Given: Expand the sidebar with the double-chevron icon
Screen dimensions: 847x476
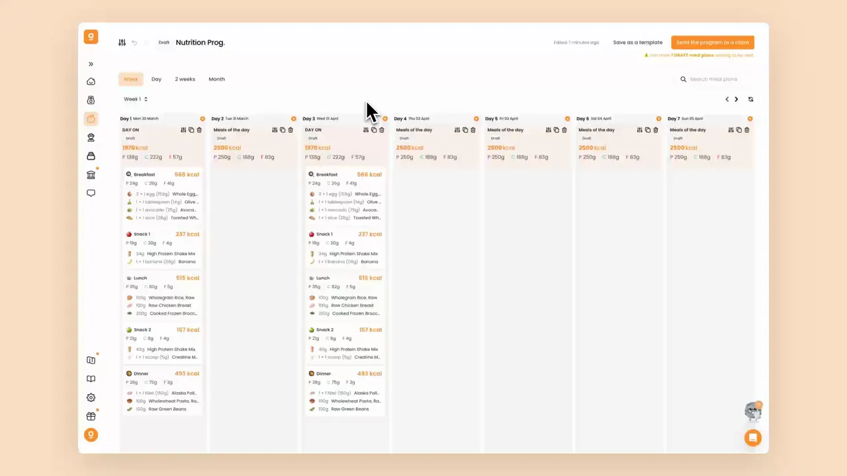Looking at the screenshot, I should tap(91, 64).
